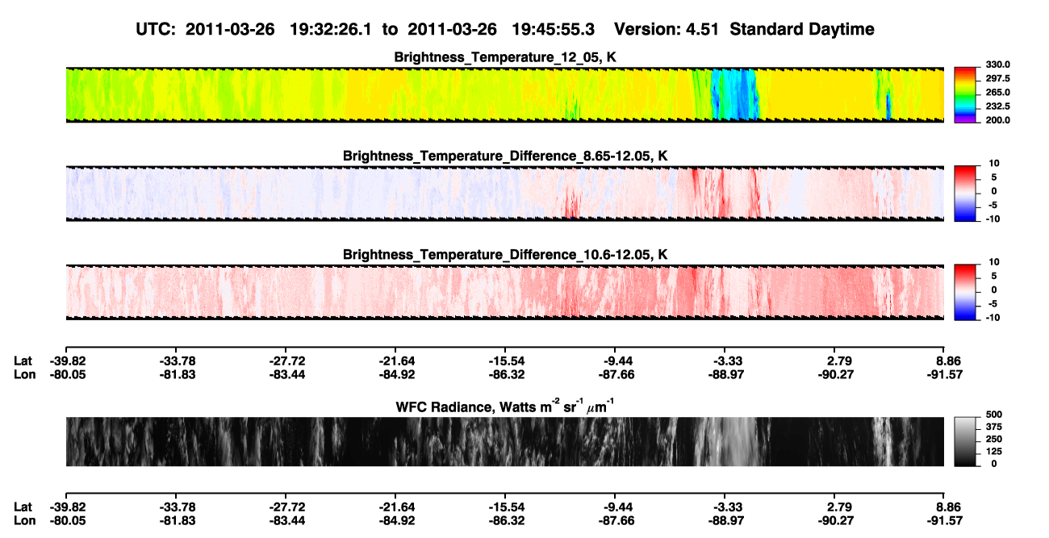The height and width of the screenshot is (538, 1049).
Task: Select the Brightness_Temperature_Difference_10.6-12.05, K title
Action: tap(505, 255)
